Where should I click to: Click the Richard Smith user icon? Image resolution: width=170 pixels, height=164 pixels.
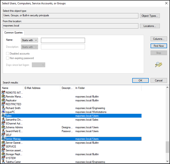(x=3, y=108)
